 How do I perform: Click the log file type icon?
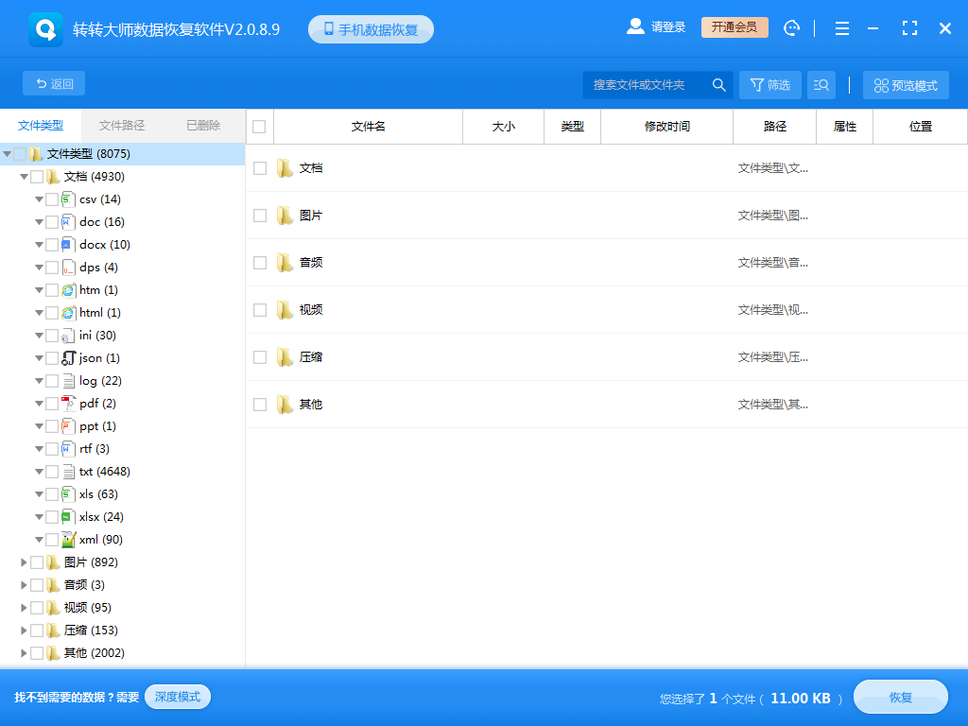pyautogui.click(x=68, y=381)
